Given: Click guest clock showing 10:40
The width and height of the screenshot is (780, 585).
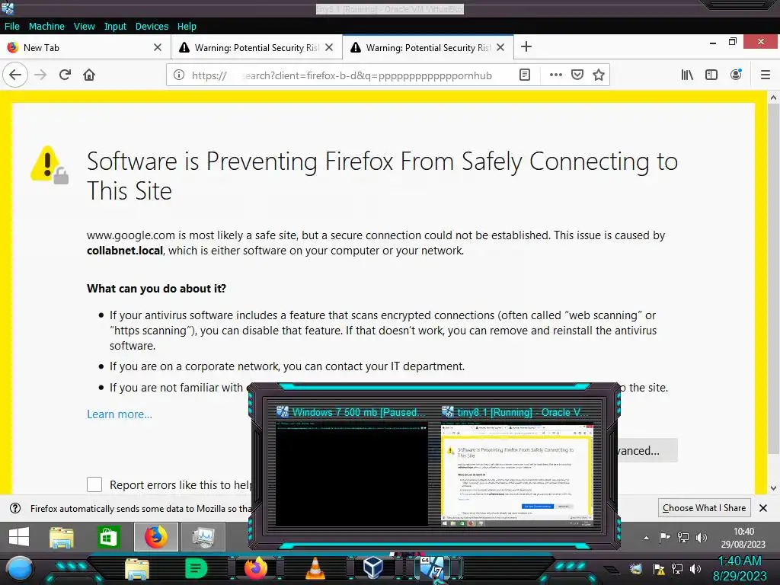Looking at the screenshot, I should 743,538.
